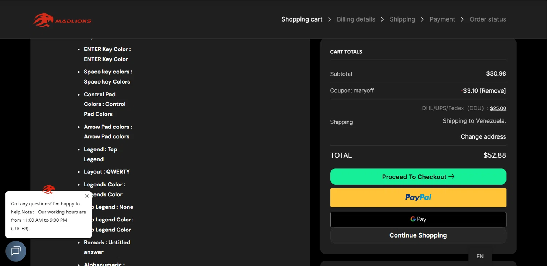Click the CART TOTALS heading
Screen dimensions: 547x266
point(346,52)
